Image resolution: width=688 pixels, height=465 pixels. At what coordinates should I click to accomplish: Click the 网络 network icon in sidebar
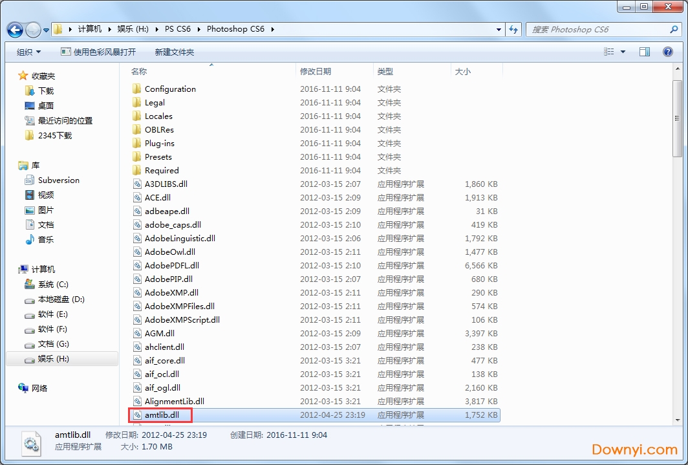pyautogui.click(x=39, y=388)
